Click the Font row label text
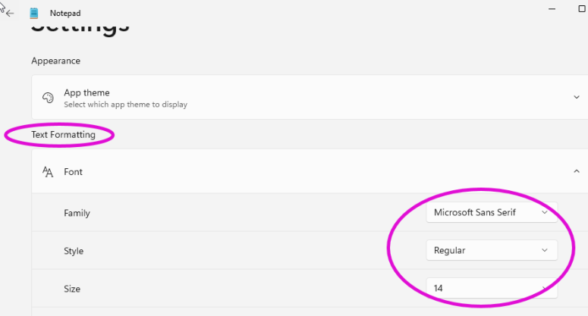This screenshot has height=316, width=588. (x=73, y=172)
